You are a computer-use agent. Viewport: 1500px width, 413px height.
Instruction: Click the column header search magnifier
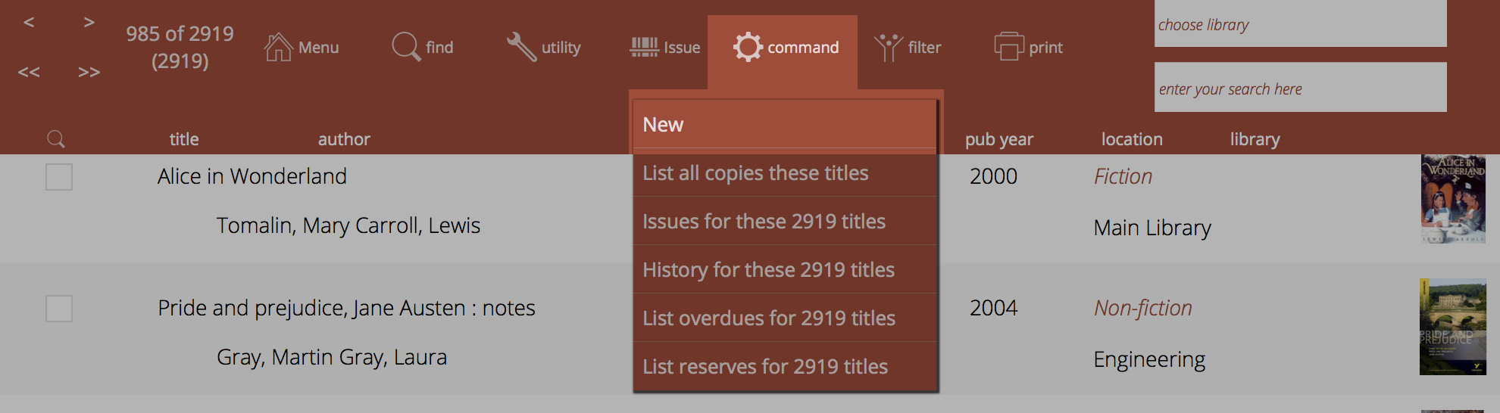click(56, 139)
